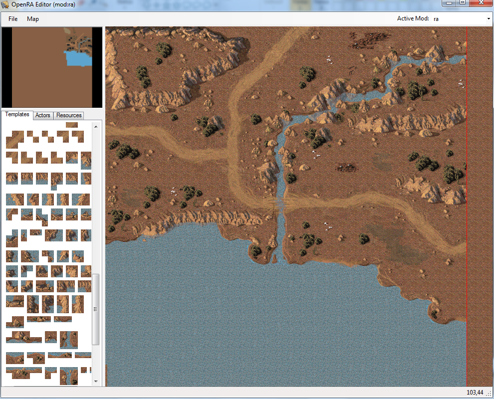Viewport: 494px width, 399px height.
Task: Close the OpenRA Editor window
Action: 481,3
